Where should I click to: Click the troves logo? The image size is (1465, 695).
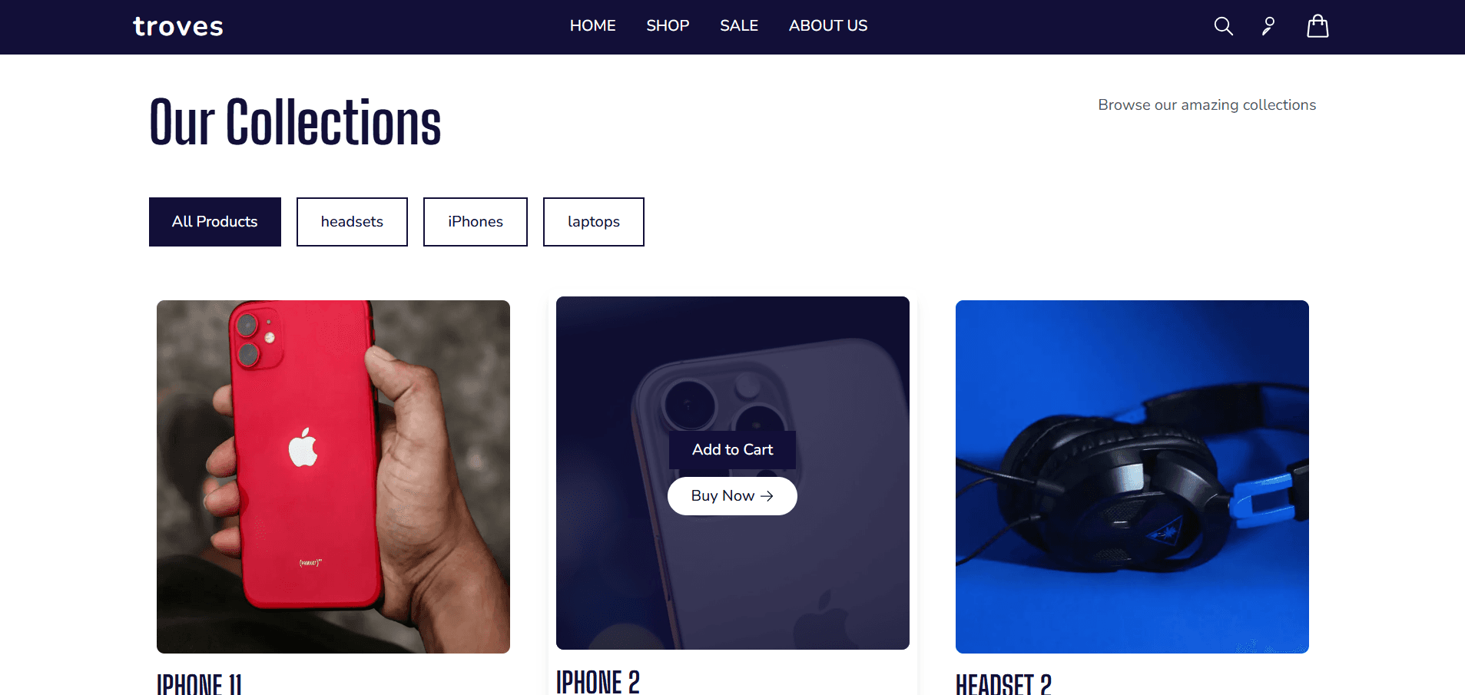click(178, 27)
